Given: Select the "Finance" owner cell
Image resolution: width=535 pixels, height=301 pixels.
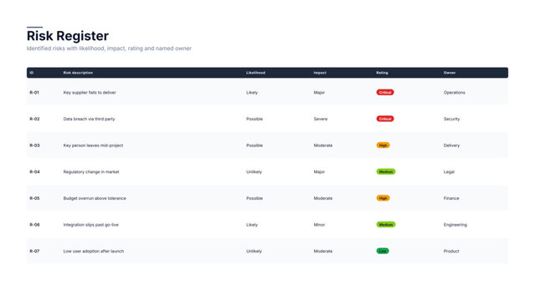Looking at the screenshot, I should coord(451,198).
